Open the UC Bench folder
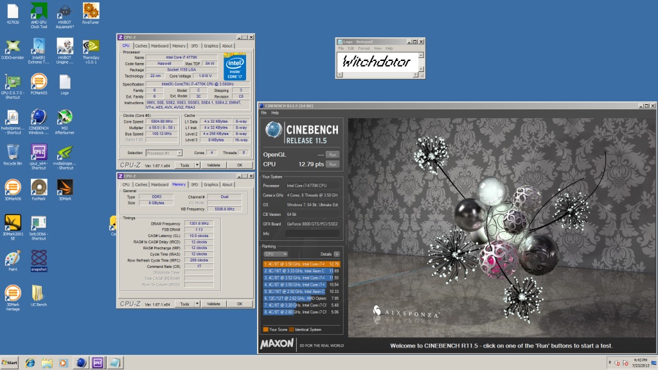 click(x=39, y=292)
